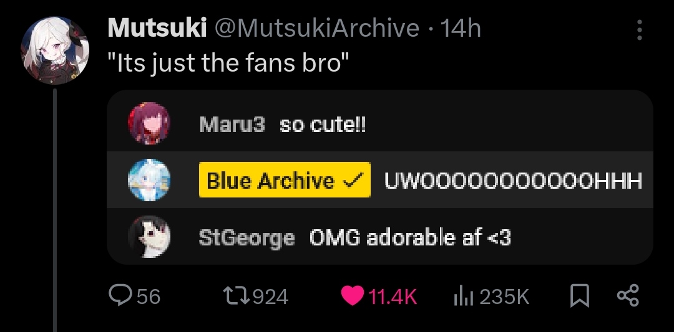Select Maru3's red-haired avatar
The width and height of the screenshot is (674, 332).
[149, 123]
